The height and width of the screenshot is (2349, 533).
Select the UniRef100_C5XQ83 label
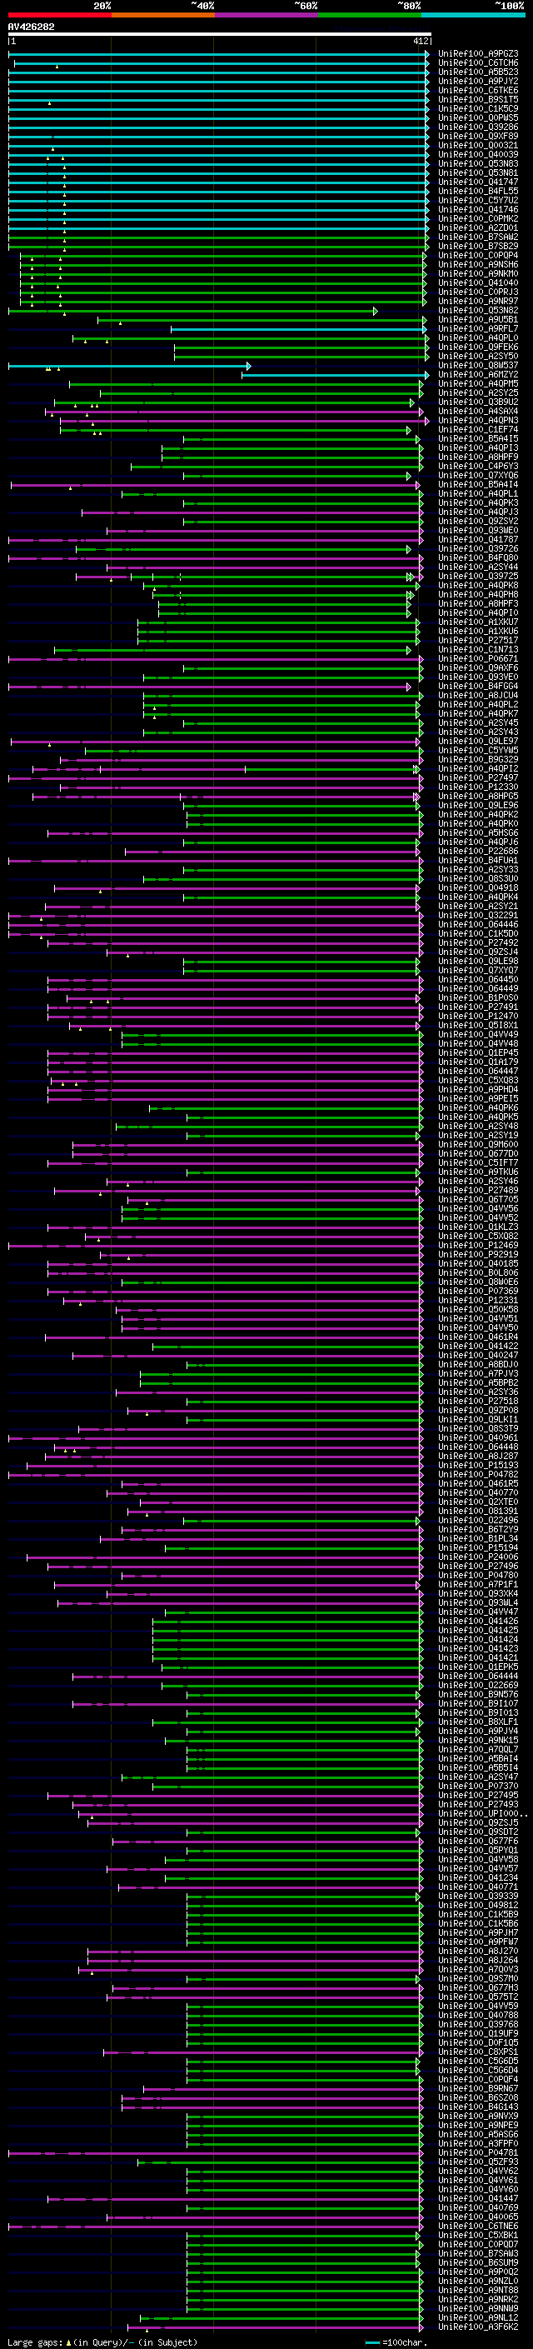(477, 1080)
